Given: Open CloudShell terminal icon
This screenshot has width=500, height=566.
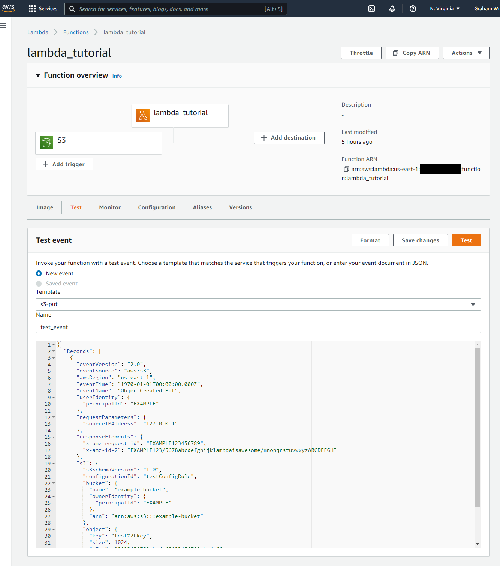Looking at the screenshot, I should pyautogui.click(x=371, y=9).
